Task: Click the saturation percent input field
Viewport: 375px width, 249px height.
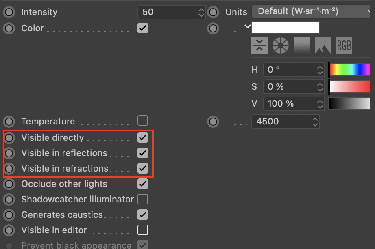Action: point(289,87)
